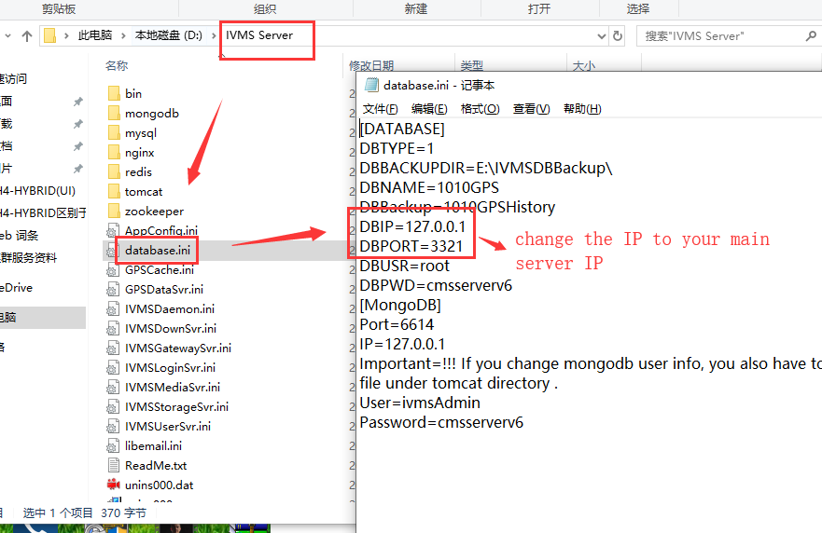Viewport: 822px width, 533px height.
Task: Click the 选中 1 个项目 status bar text
Action: (x=58, y=513)
